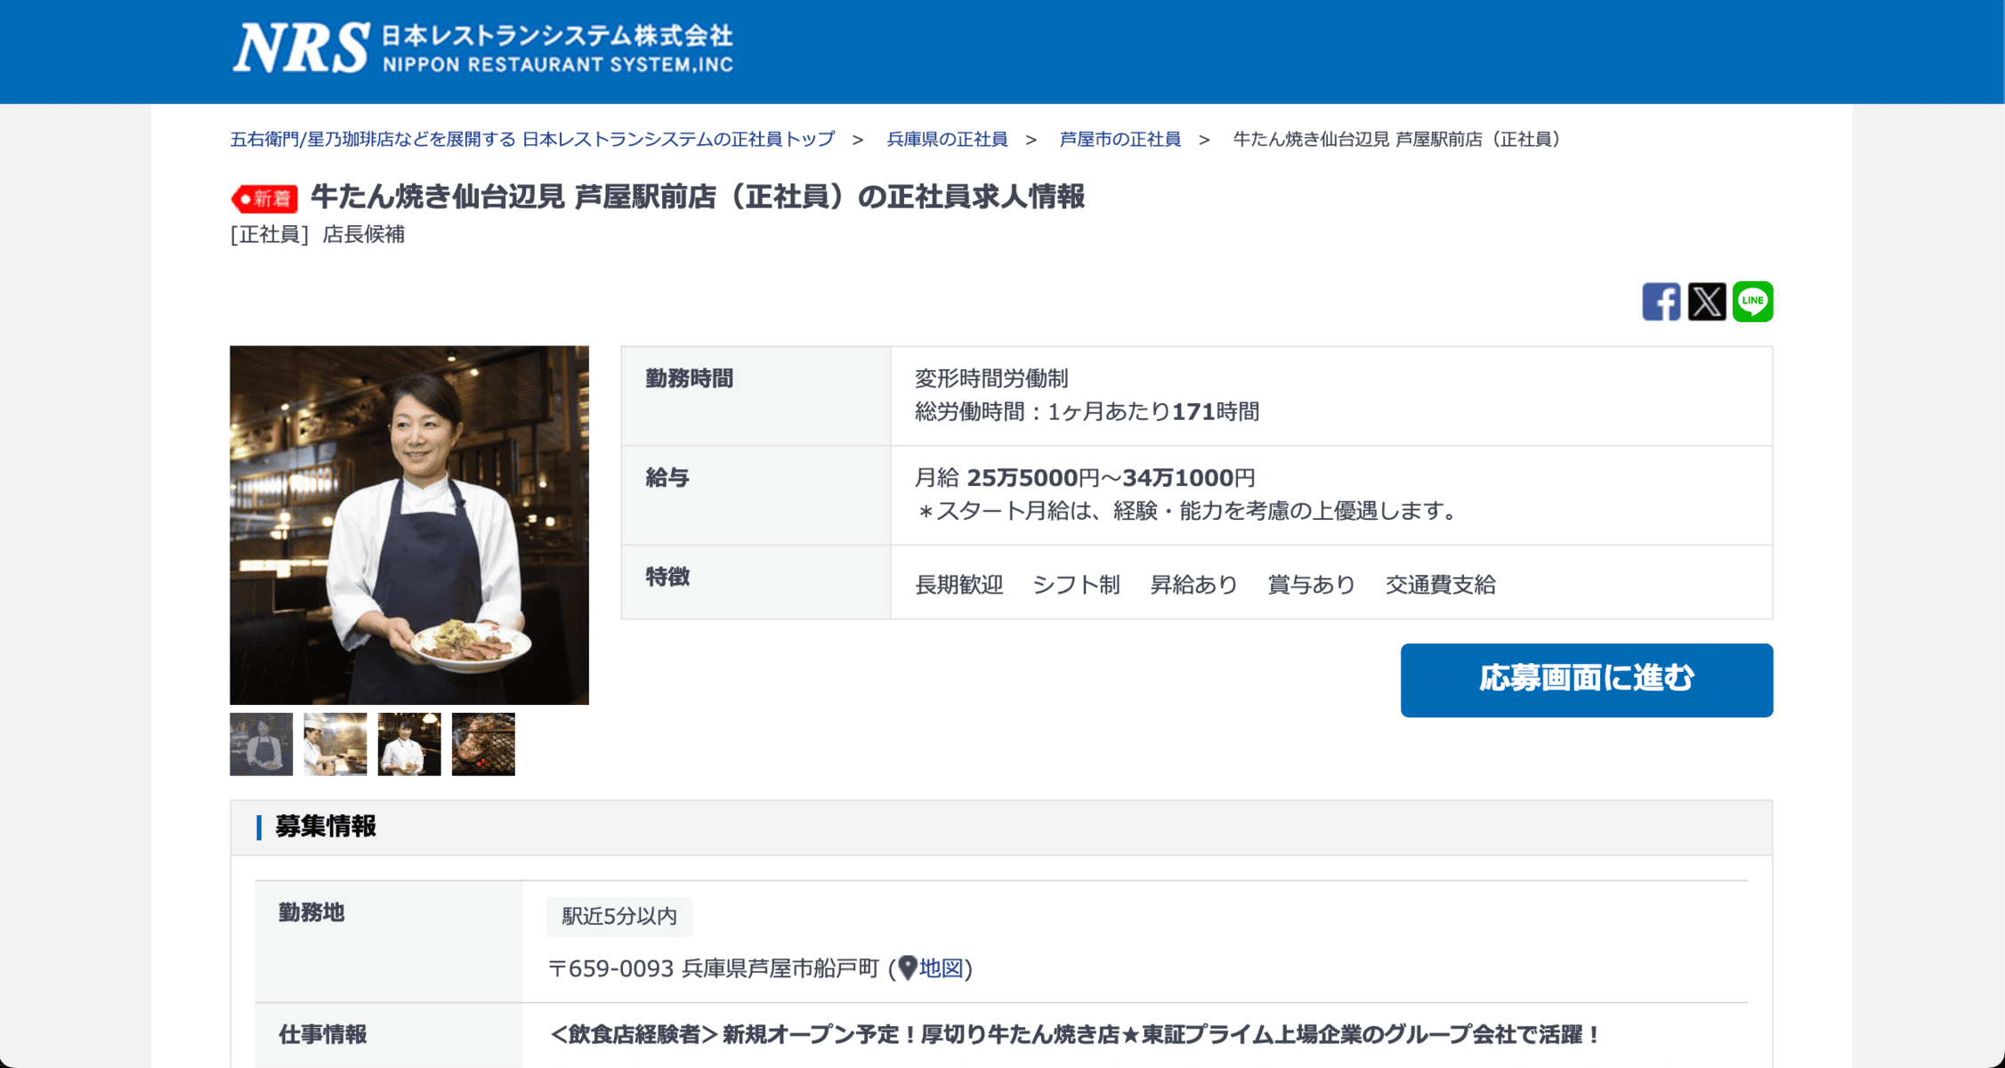Select fourth thumbnail of grilled beef tongue
2005x1068 pixels.
click(x=483, y=744)
